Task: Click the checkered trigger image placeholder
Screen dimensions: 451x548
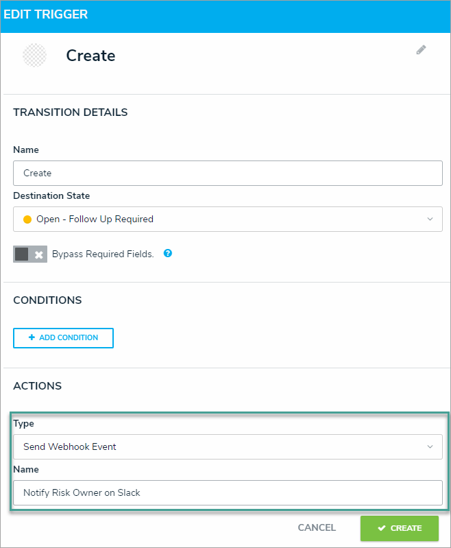Action: [34, 56]
